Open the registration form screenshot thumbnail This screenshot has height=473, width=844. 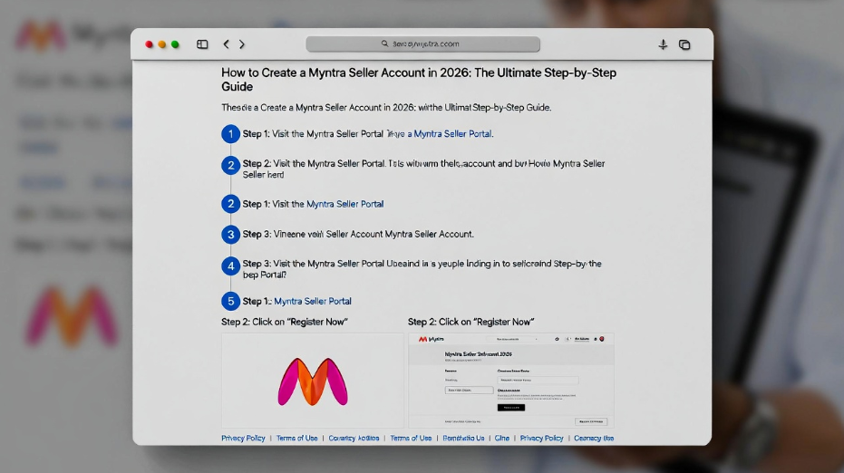pos(510,381)
